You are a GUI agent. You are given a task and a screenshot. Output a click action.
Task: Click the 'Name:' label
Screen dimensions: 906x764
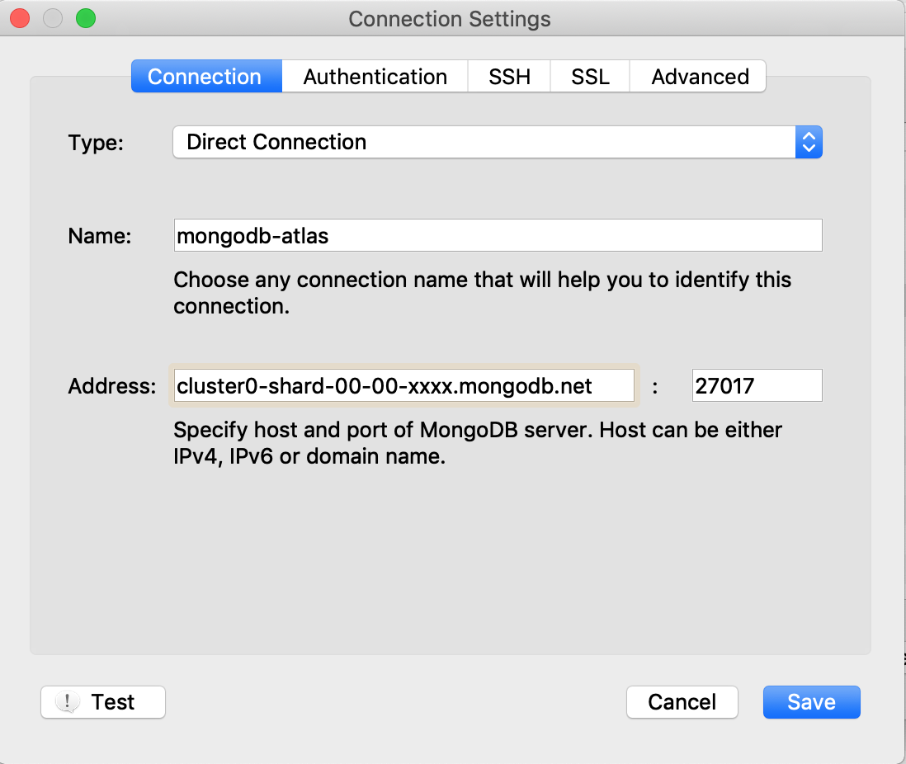click(x=100, y=236)
